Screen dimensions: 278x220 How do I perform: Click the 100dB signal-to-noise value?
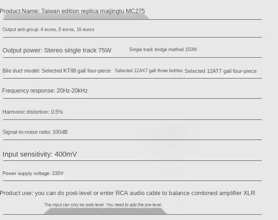click(x=60, y=132)
